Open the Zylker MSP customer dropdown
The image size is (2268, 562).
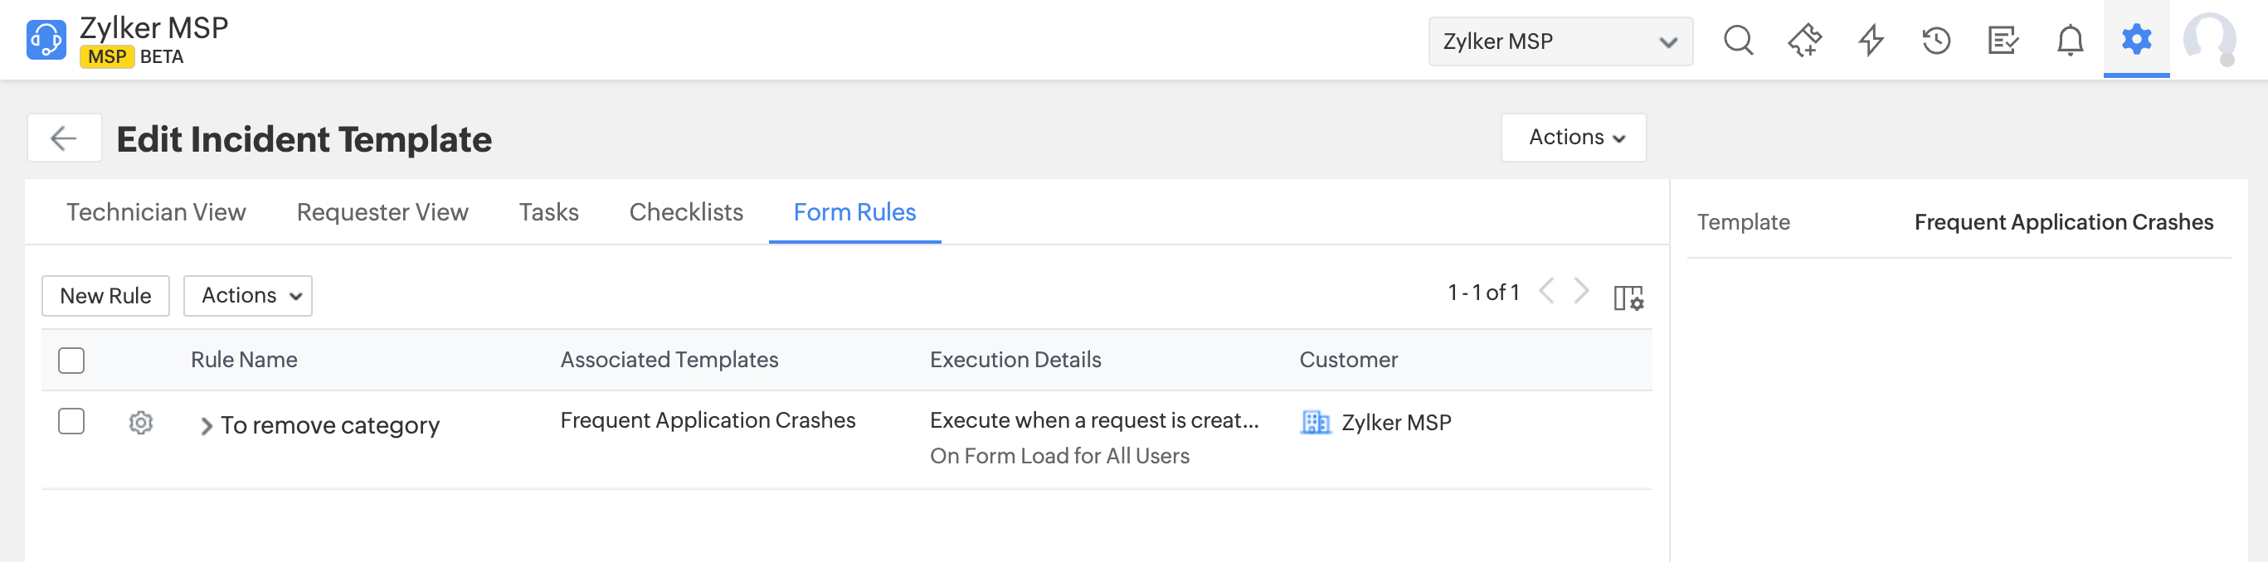pyautogui.click(x=1560, y=41)
